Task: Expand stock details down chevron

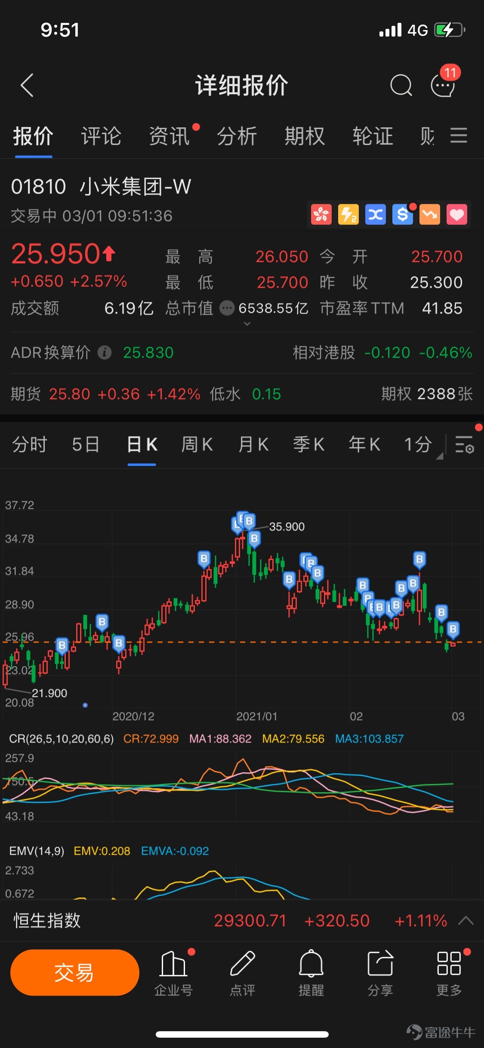Action: click(x=247, y=324)
